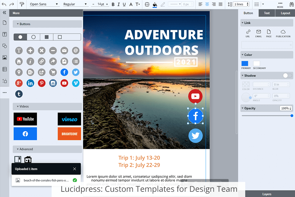Open the Pages sidebar icon
295x197 pixels.
(5, 22)
